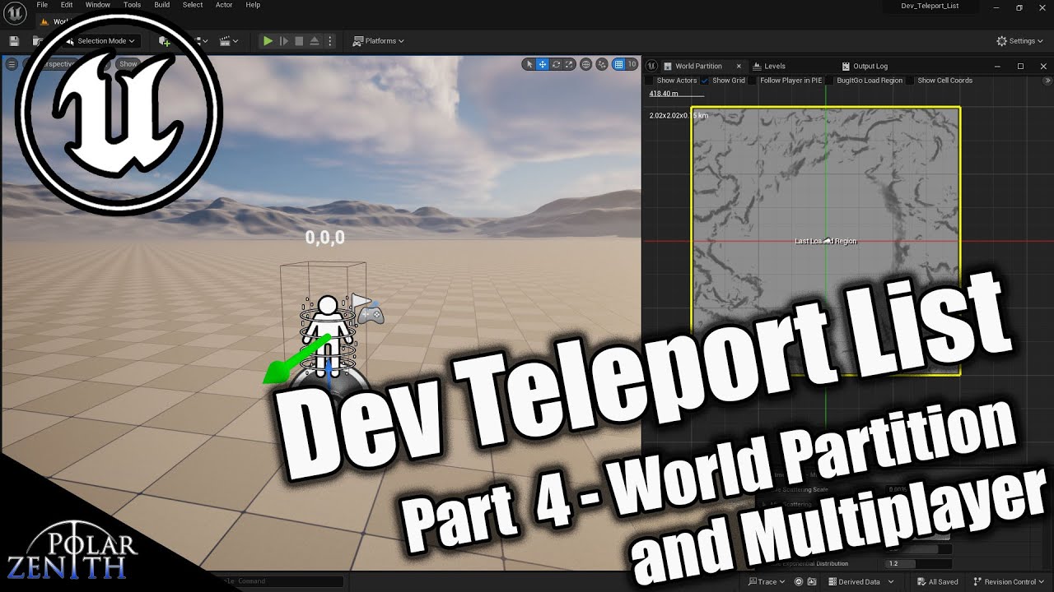
Task: Adjust the Exponential Distribution 1.2 slider
Action: [917, 564]
